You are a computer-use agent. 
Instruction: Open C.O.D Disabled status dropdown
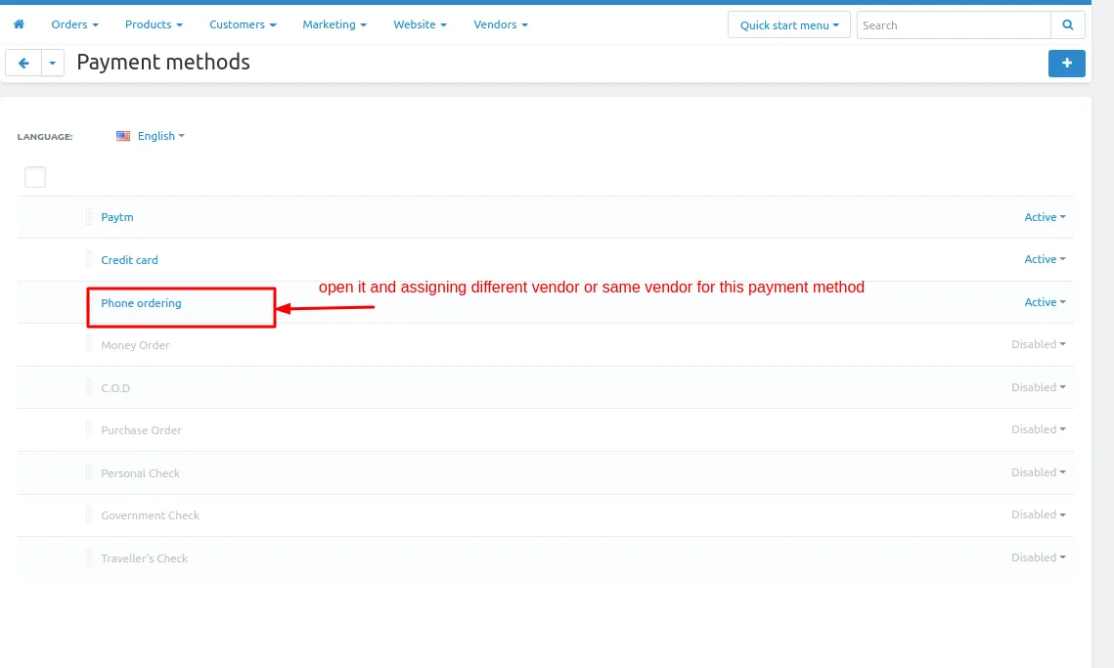pos(1038,387)
